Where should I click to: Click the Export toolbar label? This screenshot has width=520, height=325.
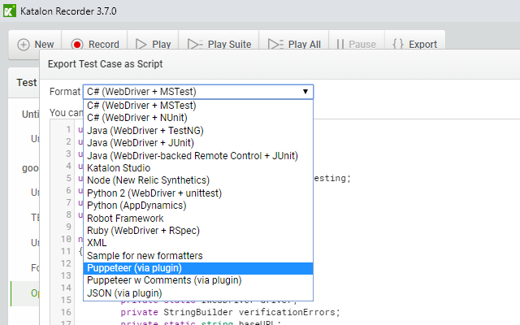tap(422, 45)
